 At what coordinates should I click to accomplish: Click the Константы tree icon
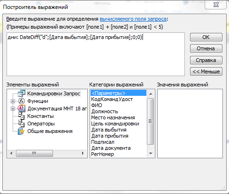(22, 116)
